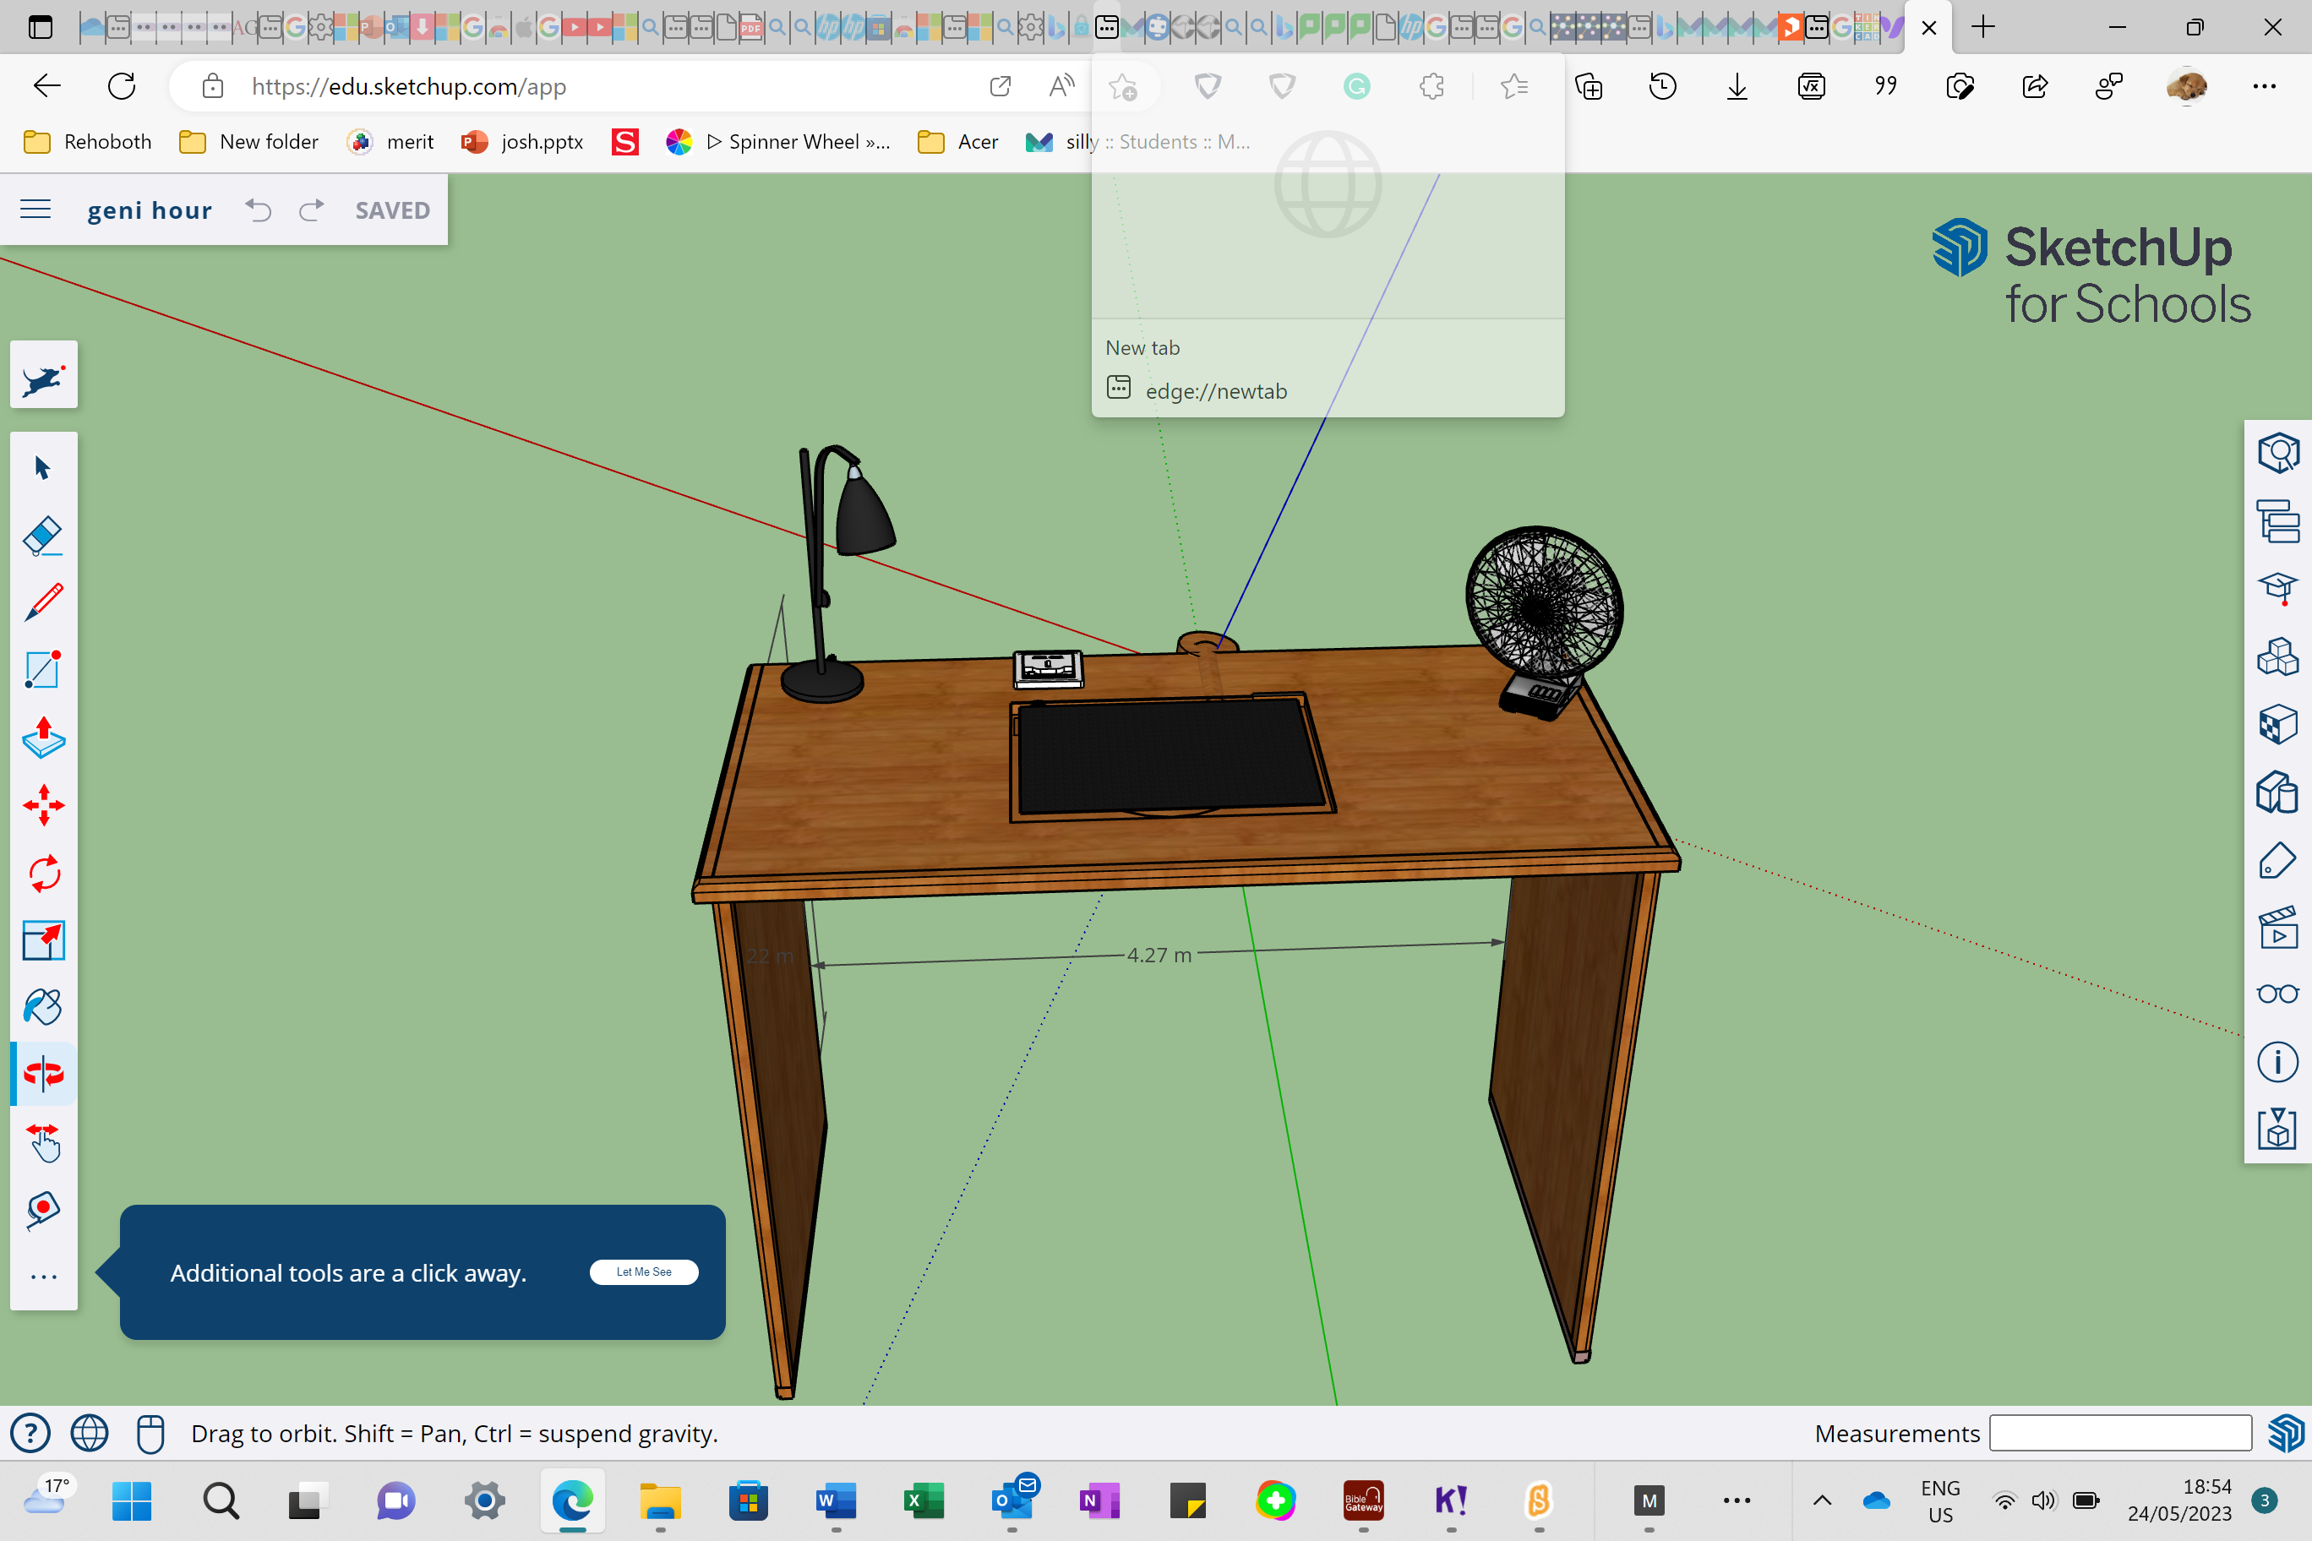Expand additional tools with the ellipsis

click(43, 1276)
